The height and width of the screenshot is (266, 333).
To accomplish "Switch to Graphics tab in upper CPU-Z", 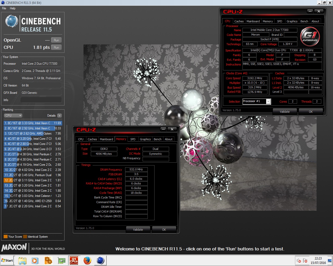I will click(x=292, y=21).
